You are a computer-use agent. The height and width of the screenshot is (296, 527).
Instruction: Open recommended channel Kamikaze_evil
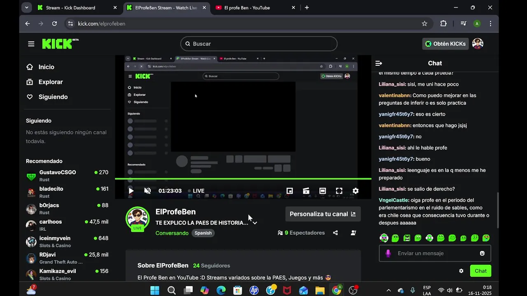(67, 274)
